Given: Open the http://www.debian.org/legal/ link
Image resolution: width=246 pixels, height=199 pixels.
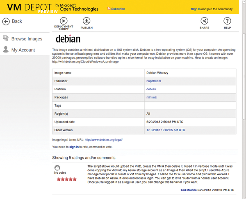Looking at the screenshot, I should 104,140.
